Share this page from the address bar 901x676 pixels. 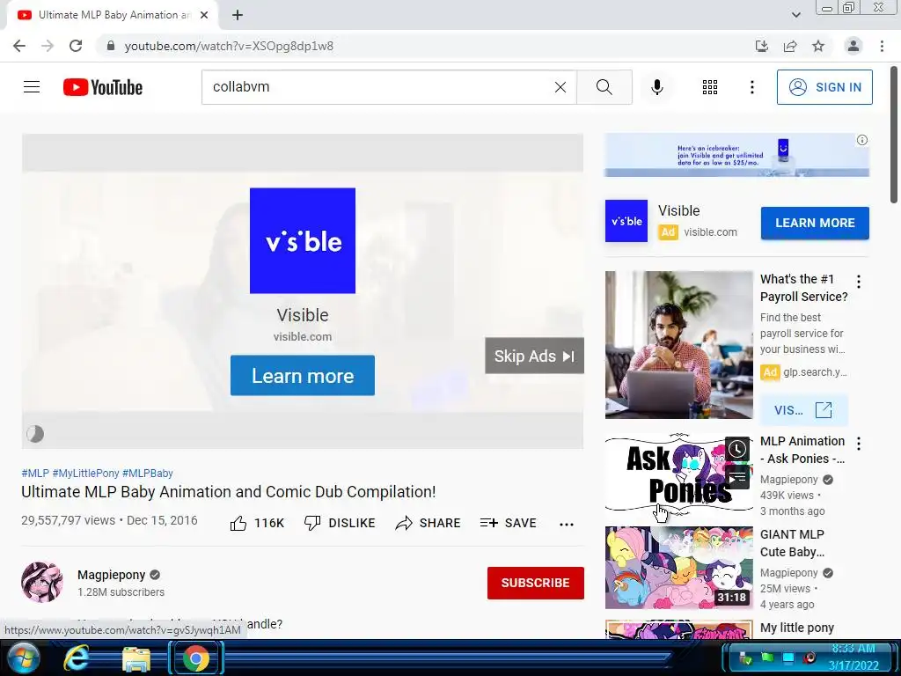pyautogui.click(x=790, y=46)
